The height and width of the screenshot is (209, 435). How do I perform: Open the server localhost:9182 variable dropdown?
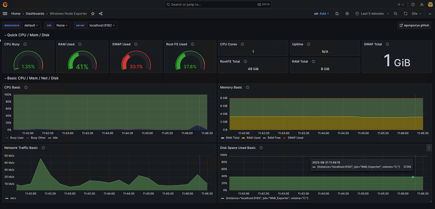coord(102,25)
